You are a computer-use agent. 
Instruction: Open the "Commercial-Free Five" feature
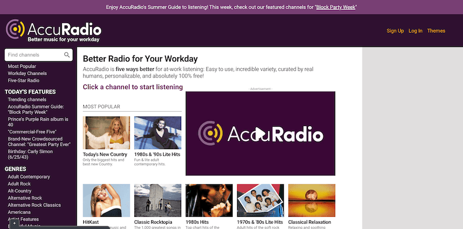tap(32, 132)
